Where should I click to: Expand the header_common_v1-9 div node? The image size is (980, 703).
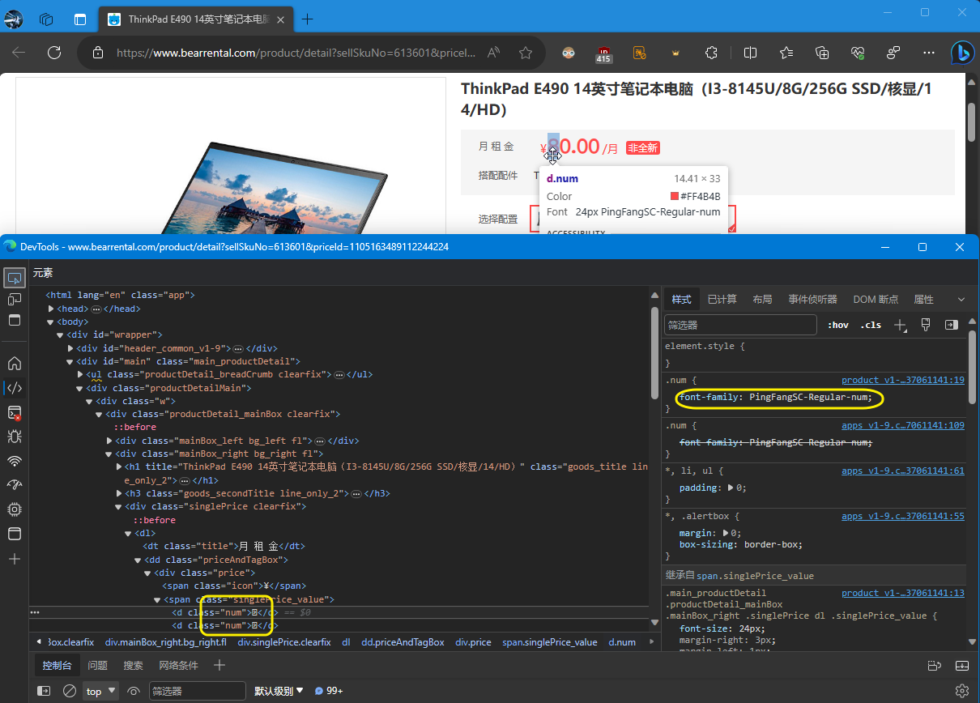point(70,348)
